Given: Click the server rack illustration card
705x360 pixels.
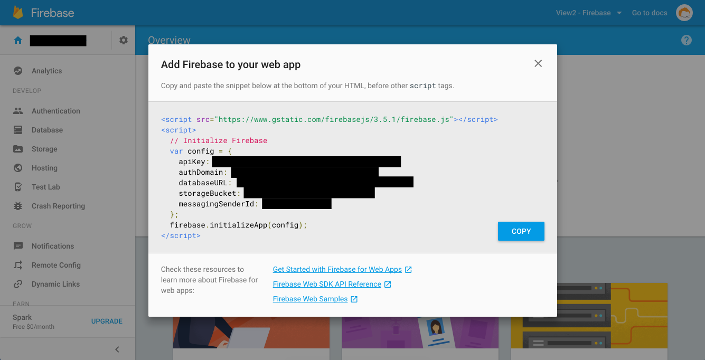Looking at the screenshot, I should [x=589, y=316].
